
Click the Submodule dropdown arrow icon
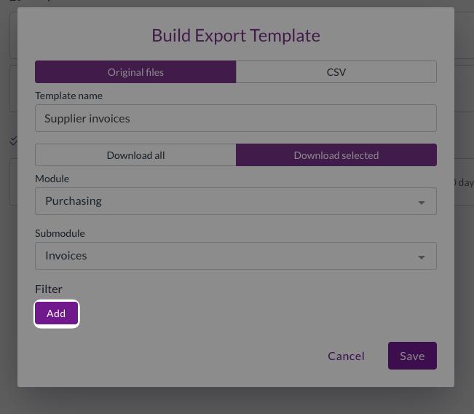point(421,257)
